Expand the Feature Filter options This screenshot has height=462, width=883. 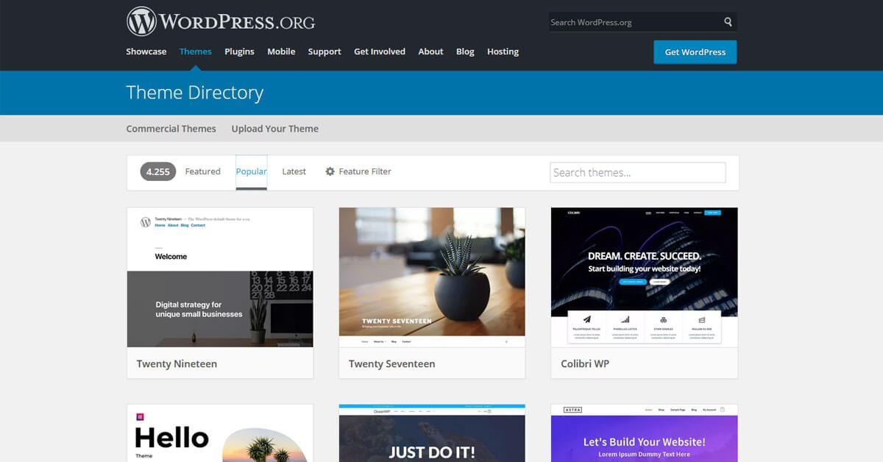pyautogui.click(x=358, y=171)
